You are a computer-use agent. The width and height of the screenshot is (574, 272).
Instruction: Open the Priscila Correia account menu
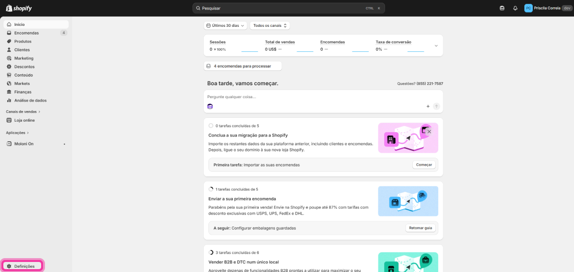[x=548, y=8]
